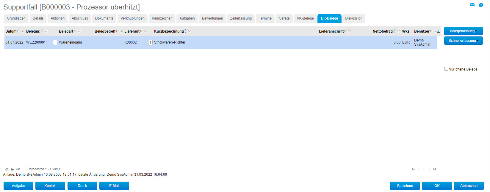The height and width of the screenshot is (192, 490).
Task: Open info icon next to Wareneingang
Action: [55, 42]
